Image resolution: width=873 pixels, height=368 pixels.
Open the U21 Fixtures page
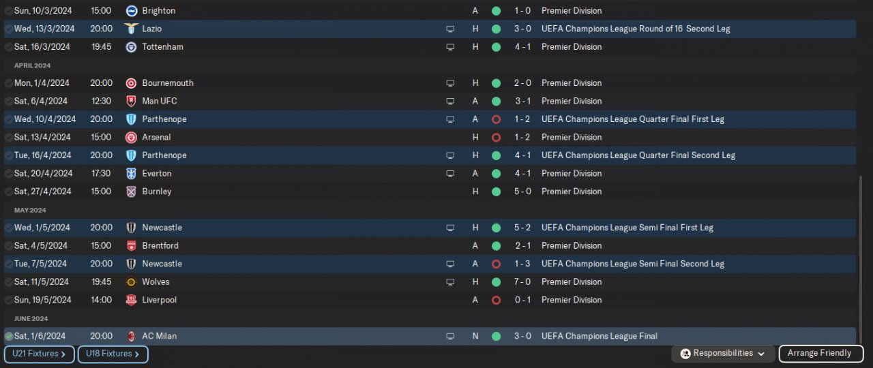point(39,354)
